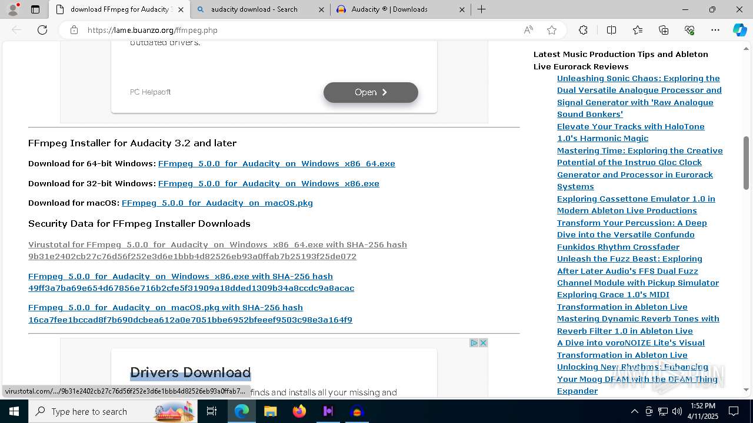Open the Extensions puzzle icon
Viewport: 753px width, 423px height.
point(583,30)
